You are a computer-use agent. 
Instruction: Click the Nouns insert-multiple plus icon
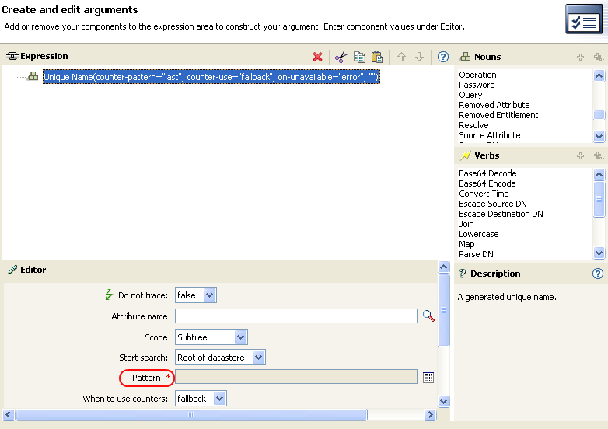pyautogui.click(x=599, y=58)
